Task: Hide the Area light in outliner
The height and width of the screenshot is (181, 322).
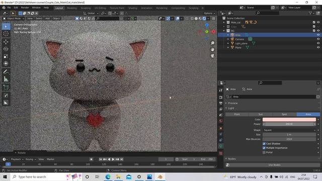Action: 318,35
